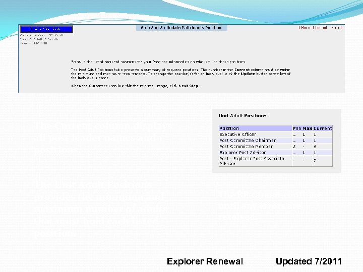Select the Explorer Post Associate Advisor row label
The image size is (363, 272).
tap(252, 161)
